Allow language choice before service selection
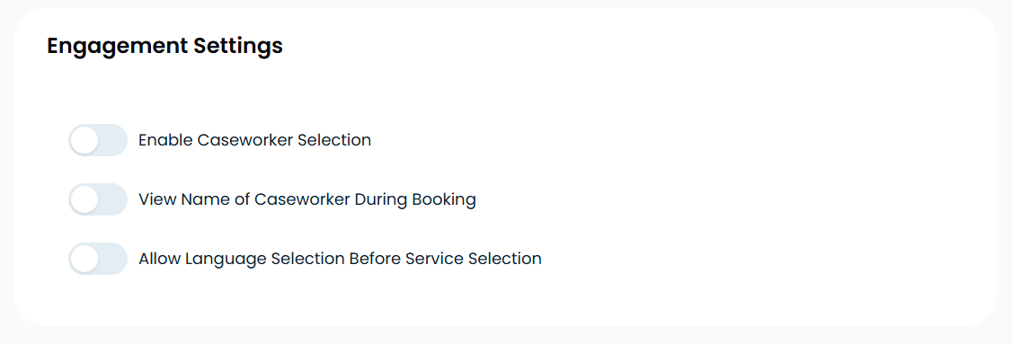Screen dimensions: 1012x344 [98, 259]
